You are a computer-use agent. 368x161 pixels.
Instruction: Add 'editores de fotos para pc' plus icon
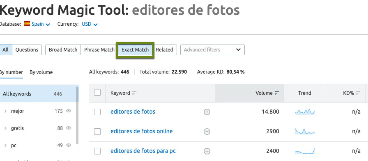click(x=207, y=152)
